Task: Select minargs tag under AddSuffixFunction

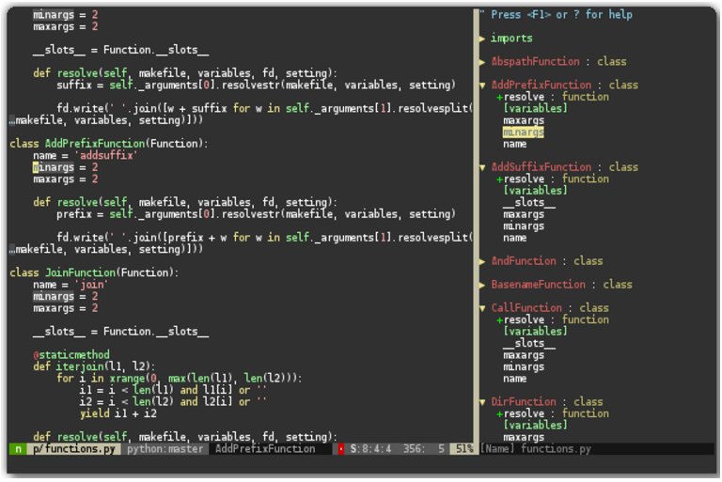Action: point(524,226)
